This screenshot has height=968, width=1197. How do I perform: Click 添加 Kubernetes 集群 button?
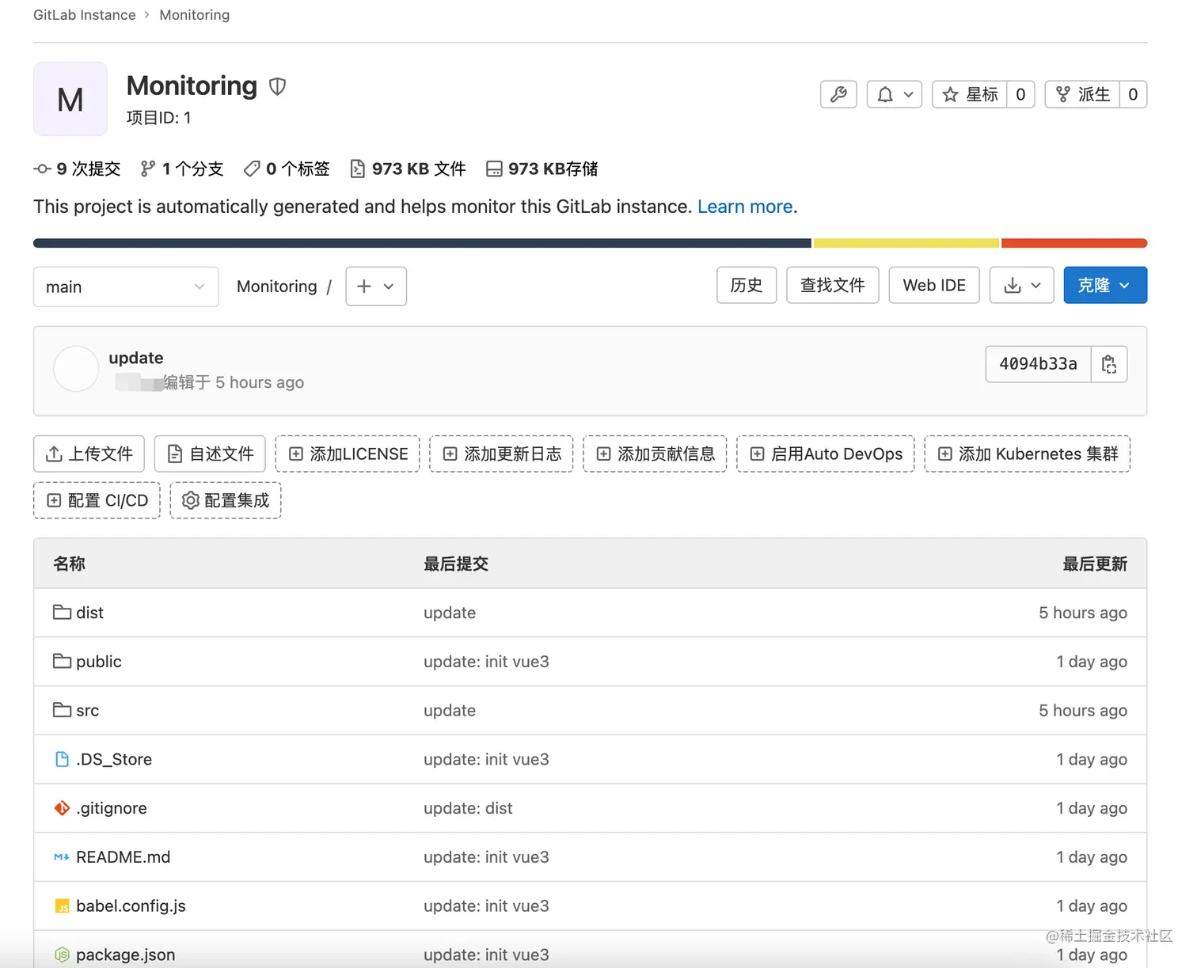(x=1028, y=454)
